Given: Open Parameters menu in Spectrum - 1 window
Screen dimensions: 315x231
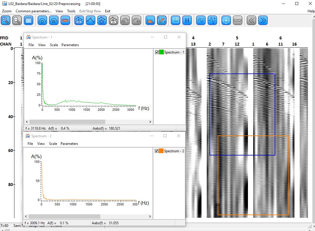Looking at the screenshot, I should click(x=70, y=45).
